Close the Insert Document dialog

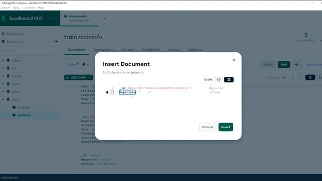[x=233, y=60]
